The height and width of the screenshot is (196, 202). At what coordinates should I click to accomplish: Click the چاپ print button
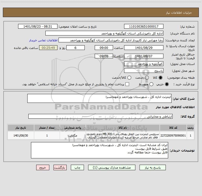[x=77, y=168]
